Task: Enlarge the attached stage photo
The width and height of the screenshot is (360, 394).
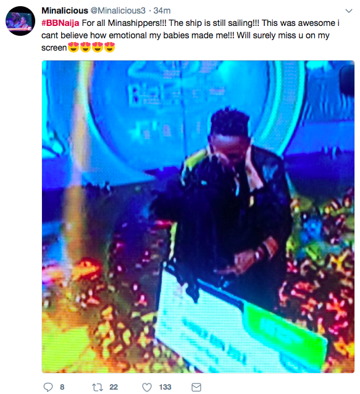Action: coord(198,217)
